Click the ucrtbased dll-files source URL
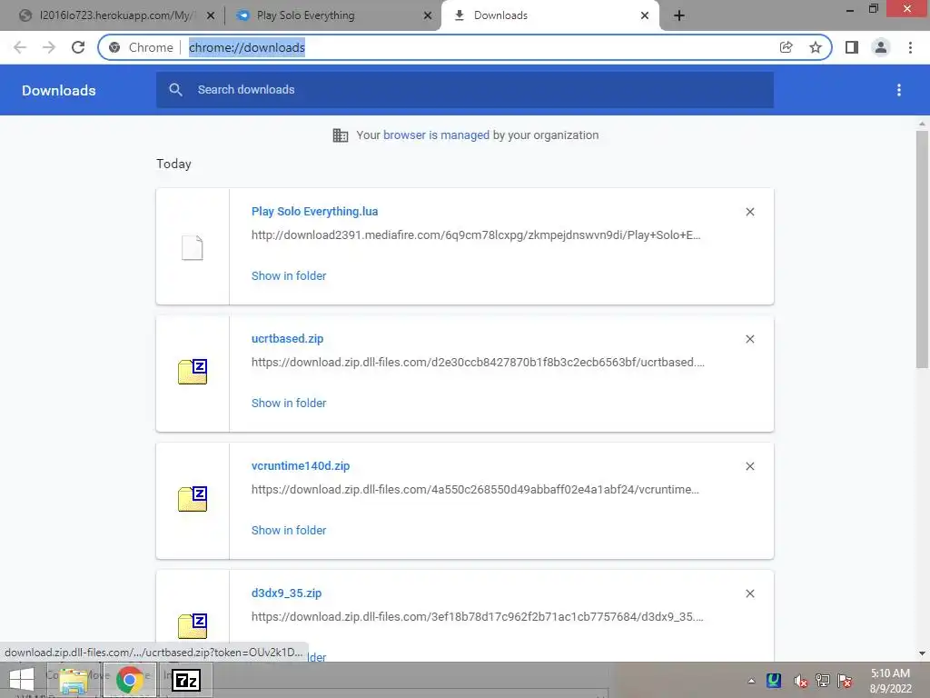This screenshot has width=930, height=698. point(478,362)
